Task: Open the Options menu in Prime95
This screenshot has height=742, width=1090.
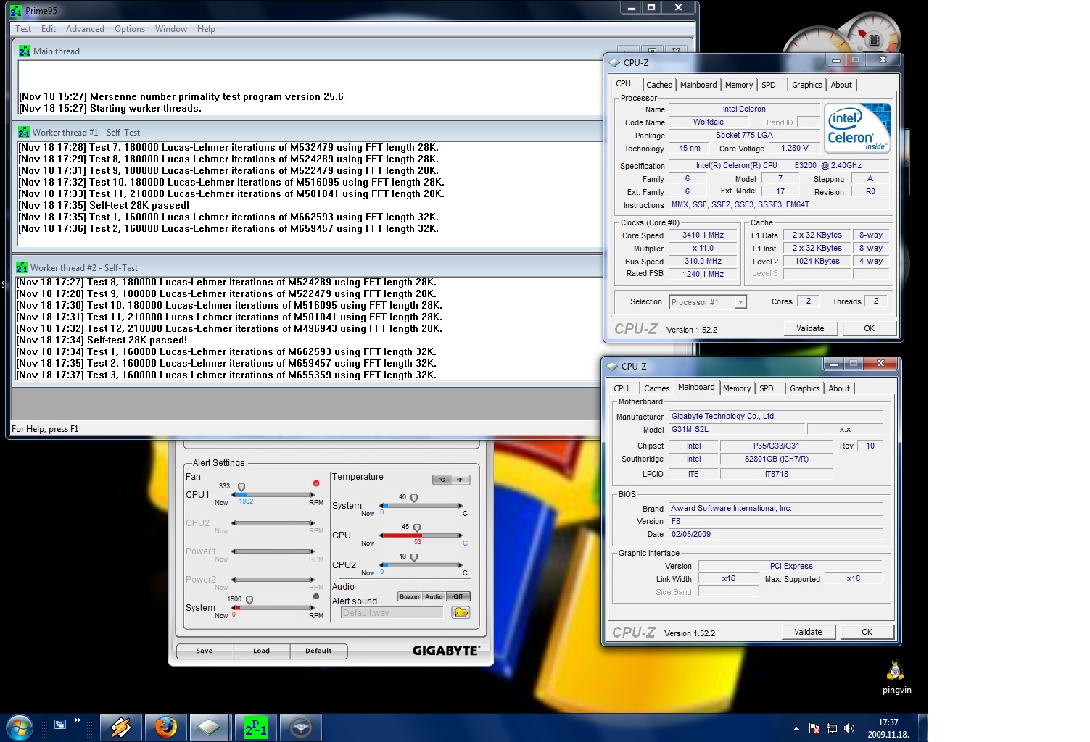Action: coord(130,29)
